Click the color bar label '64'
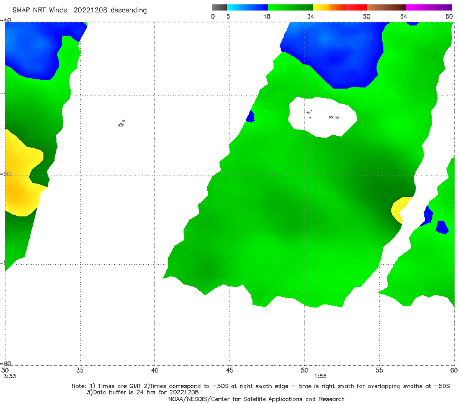This screenshot has height=403, width=459. tap(404, 16)
